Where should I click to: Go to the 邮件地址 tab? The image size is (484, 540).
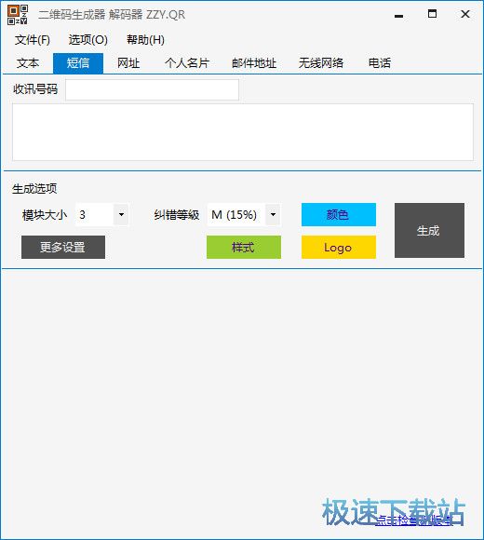click(x=254, y=63)
